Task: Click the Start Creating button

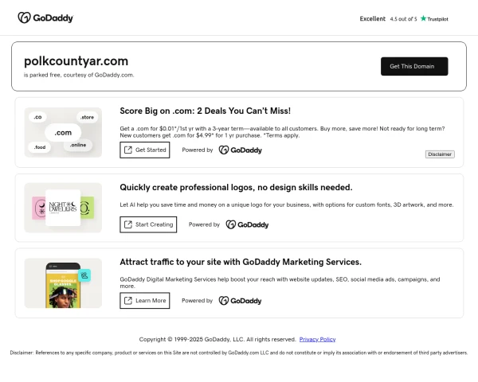Action: [147, 224]
